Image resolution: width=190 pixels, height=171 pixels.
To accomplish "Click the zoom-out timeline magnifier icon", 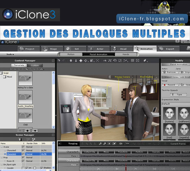I will 105,143.
